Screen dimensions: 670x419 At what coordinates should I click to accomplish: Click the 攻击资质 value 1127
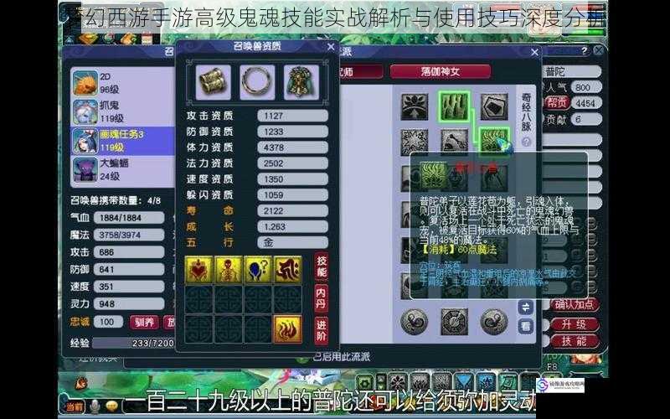292,116
